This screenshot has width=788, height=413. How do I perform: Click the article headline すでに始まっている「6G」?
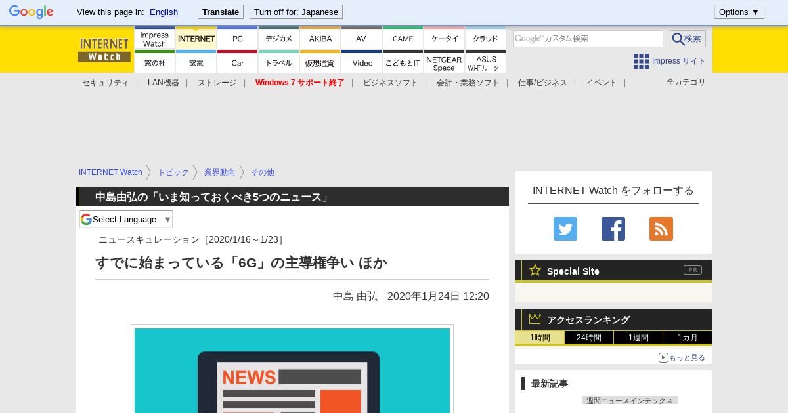(x=241, y=263)
